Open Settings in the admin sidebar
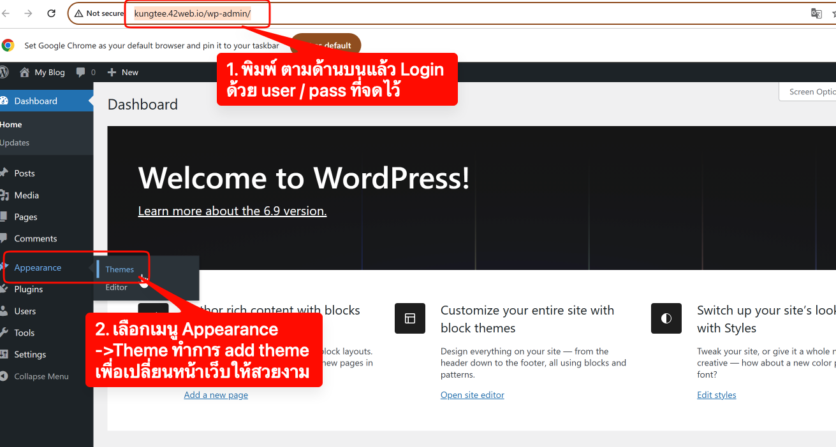The height and width of the screenshot is (447, 836). [x=30, y=354]
